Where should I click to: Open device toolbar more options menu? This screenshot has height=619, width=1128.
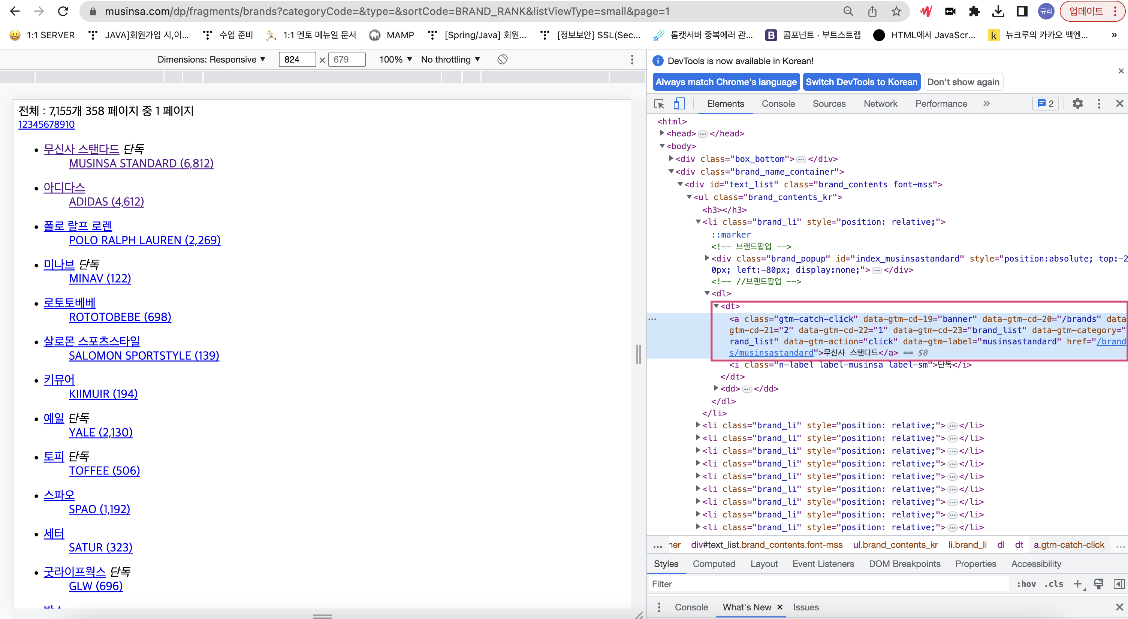point(632,60)
